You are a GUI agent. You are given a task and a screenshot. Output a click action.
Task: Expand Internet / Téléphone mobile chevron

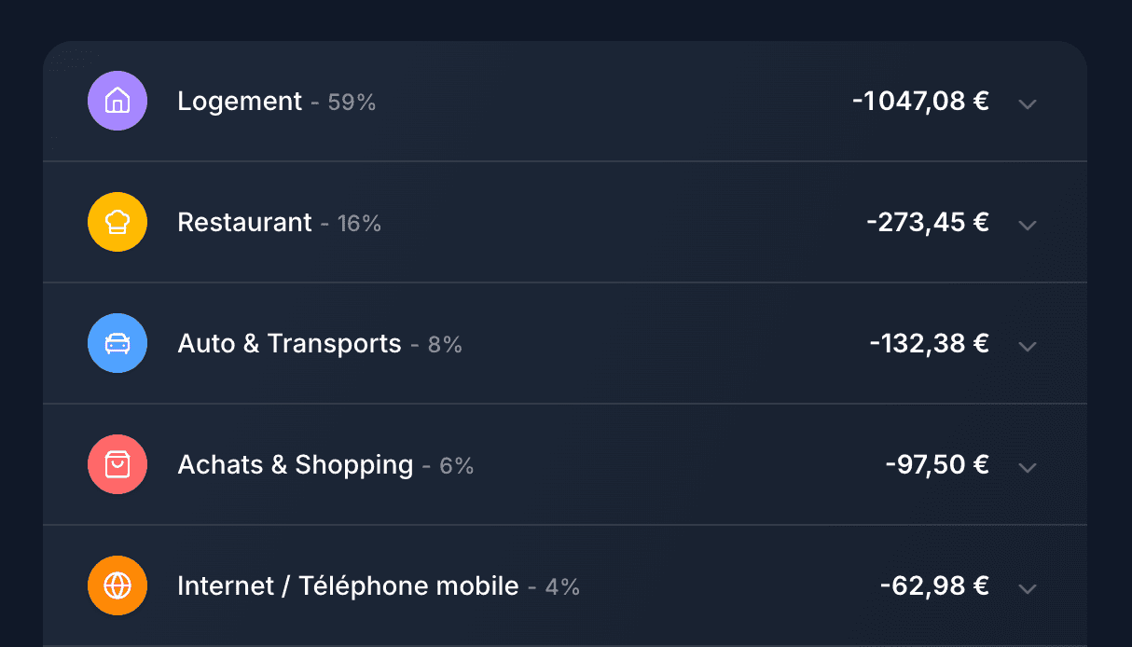tap(1028, 588)
